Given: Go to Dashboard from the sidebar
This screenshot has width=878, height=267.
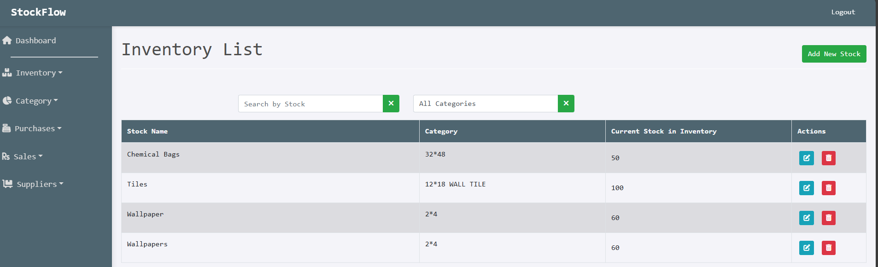Looking at the screenshot, I should click(x=35, y=41).
